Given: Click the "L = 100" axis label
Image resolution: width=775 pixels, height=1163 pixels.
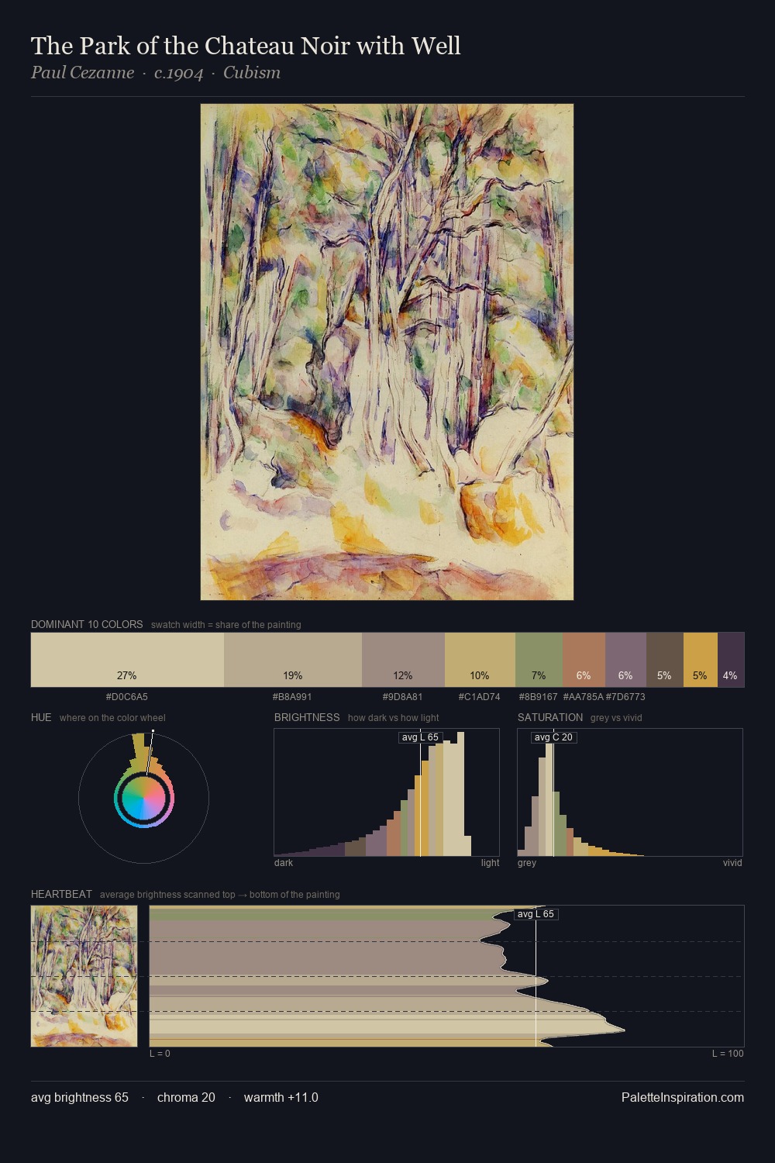Looking at the screenshot, I should coord(728,1054).
